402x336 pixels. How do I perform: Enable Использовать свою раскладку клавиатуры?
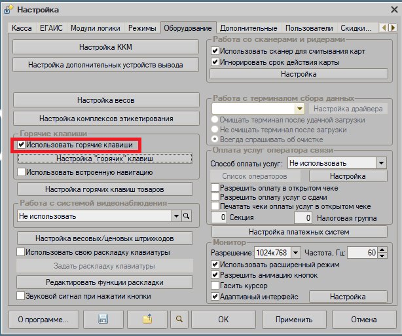tap(20, 252)
